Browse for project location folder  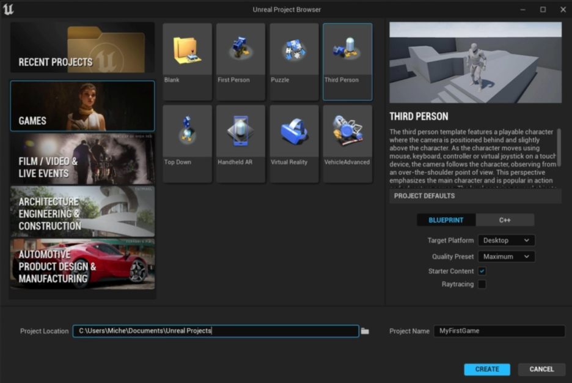point(365,331)
